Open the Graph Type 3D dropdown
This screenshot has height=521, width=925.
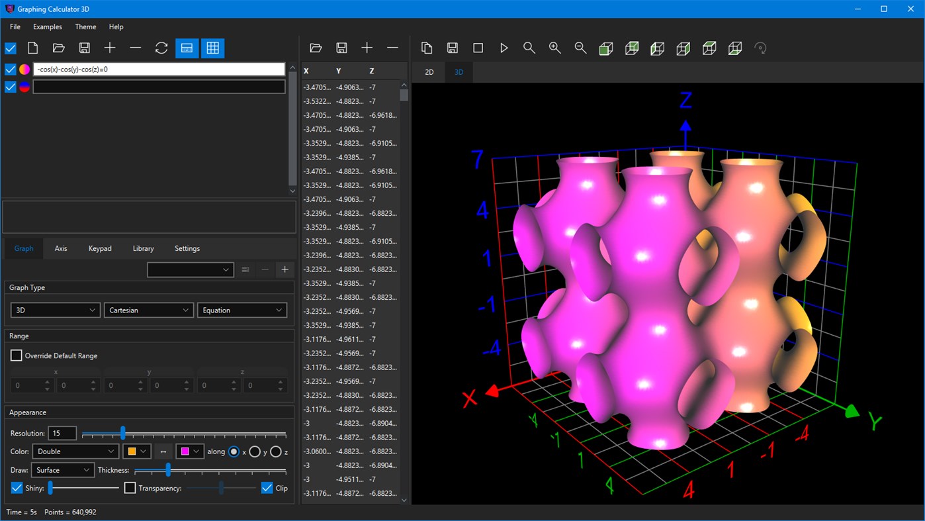pyautogui.click(x=55, y=309)
